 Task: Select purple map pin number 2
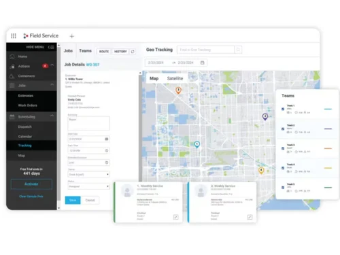tap(265, 117)
